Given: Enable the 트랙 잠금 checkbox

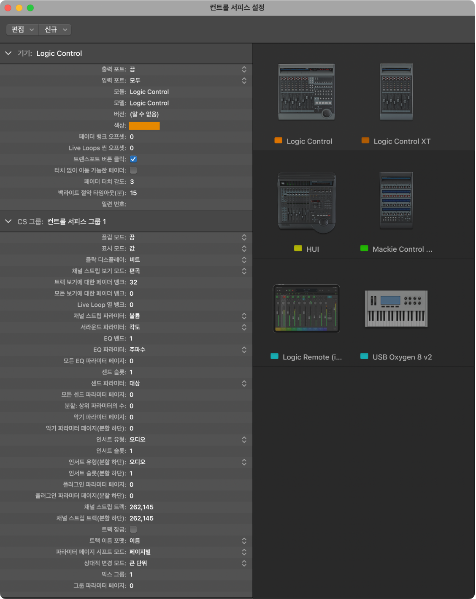Looking at the screenshot, I should (133, 529).
